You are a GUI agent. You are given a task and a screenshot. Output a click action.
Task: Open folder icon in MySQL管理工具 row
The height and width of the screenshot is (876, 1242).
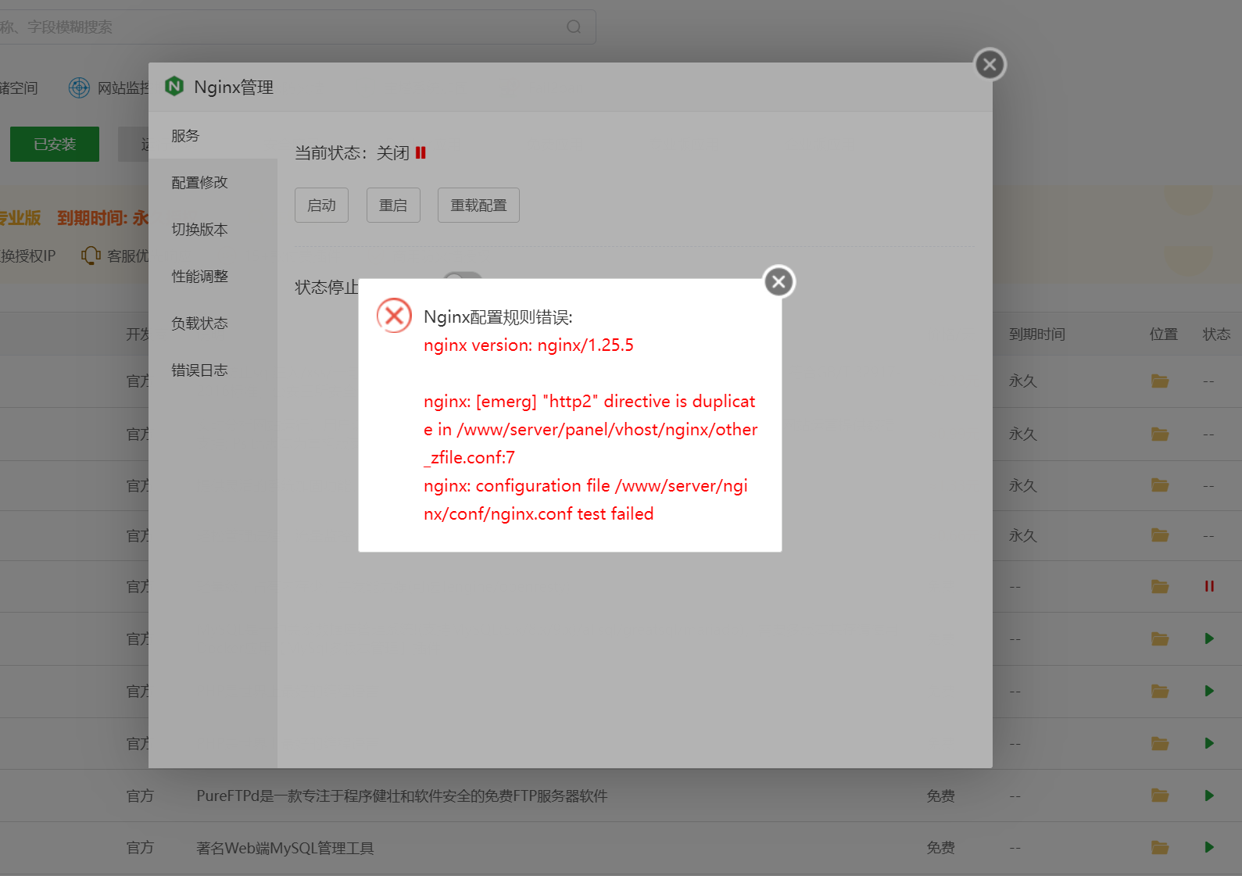[1160, 847]
